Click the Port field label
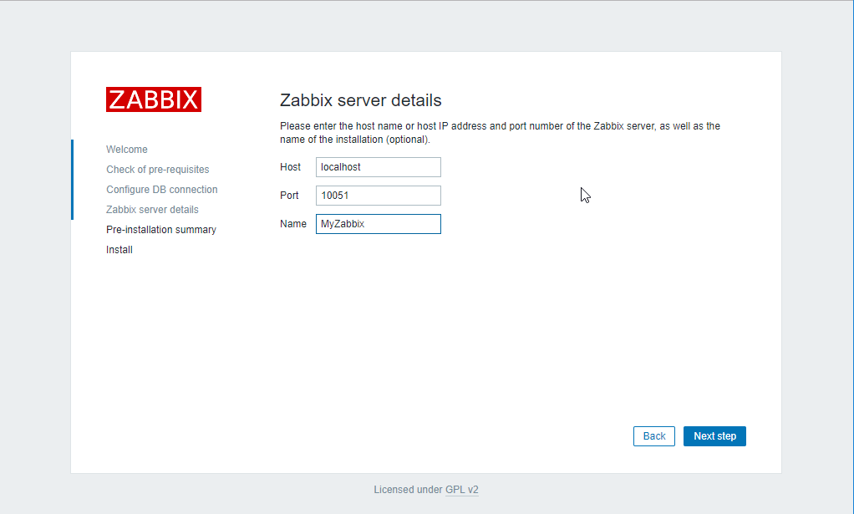Image resolution: width=854 pixels, height=514 pixels. point(289,196)
